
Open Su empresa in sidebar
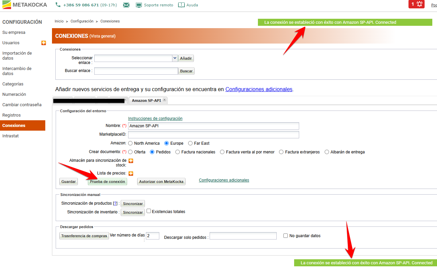14,32
